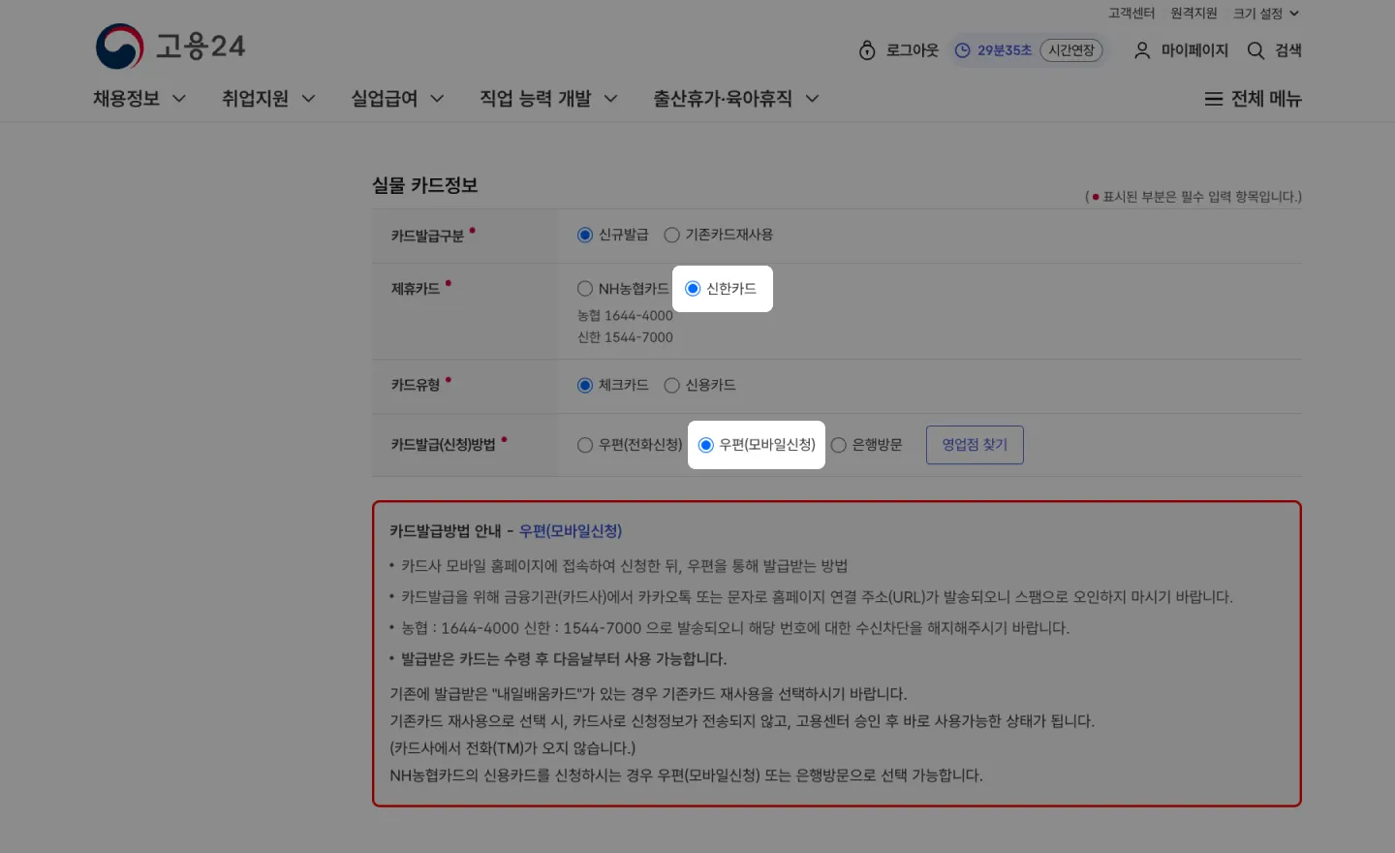1395x853 pixels.
Task: Select 은행방문 issuance method
Action: [x=839, y=445]
